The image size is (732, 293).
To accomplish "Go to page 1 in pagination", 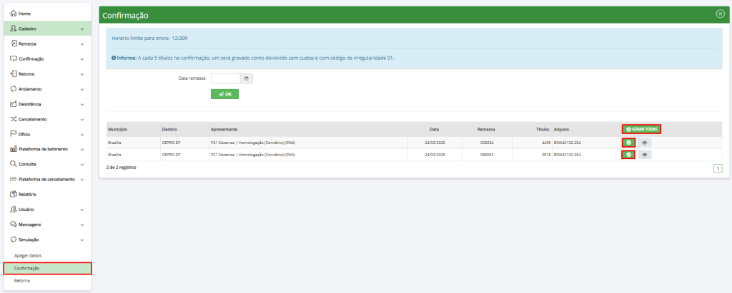I will pyautogui.click(x=717, y=168).
